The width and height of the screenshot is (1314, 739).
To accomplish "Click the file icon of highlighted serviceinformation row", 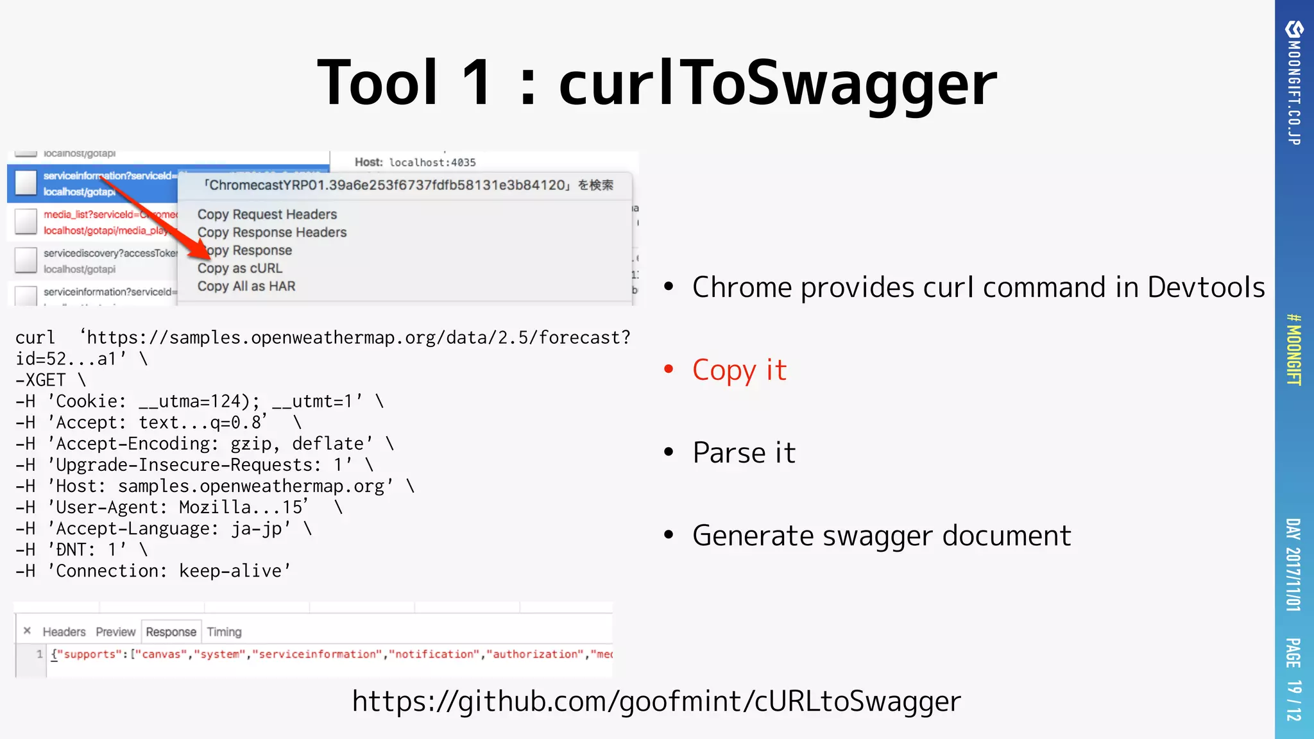I will click(26, 183).
